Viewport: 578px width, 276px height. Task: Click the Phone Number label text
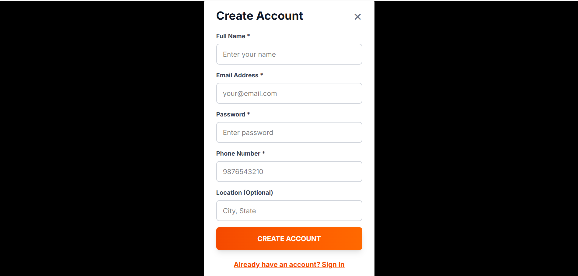tap(238, 153)
